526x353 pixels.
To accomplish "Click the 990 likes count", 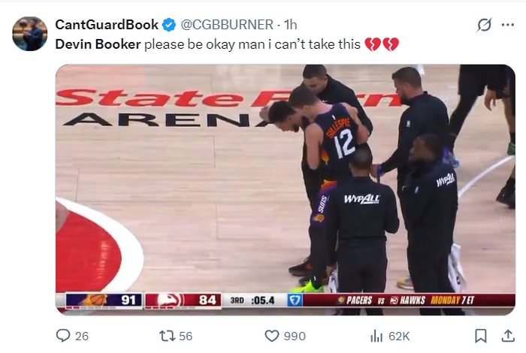I will tap(295, 336).
